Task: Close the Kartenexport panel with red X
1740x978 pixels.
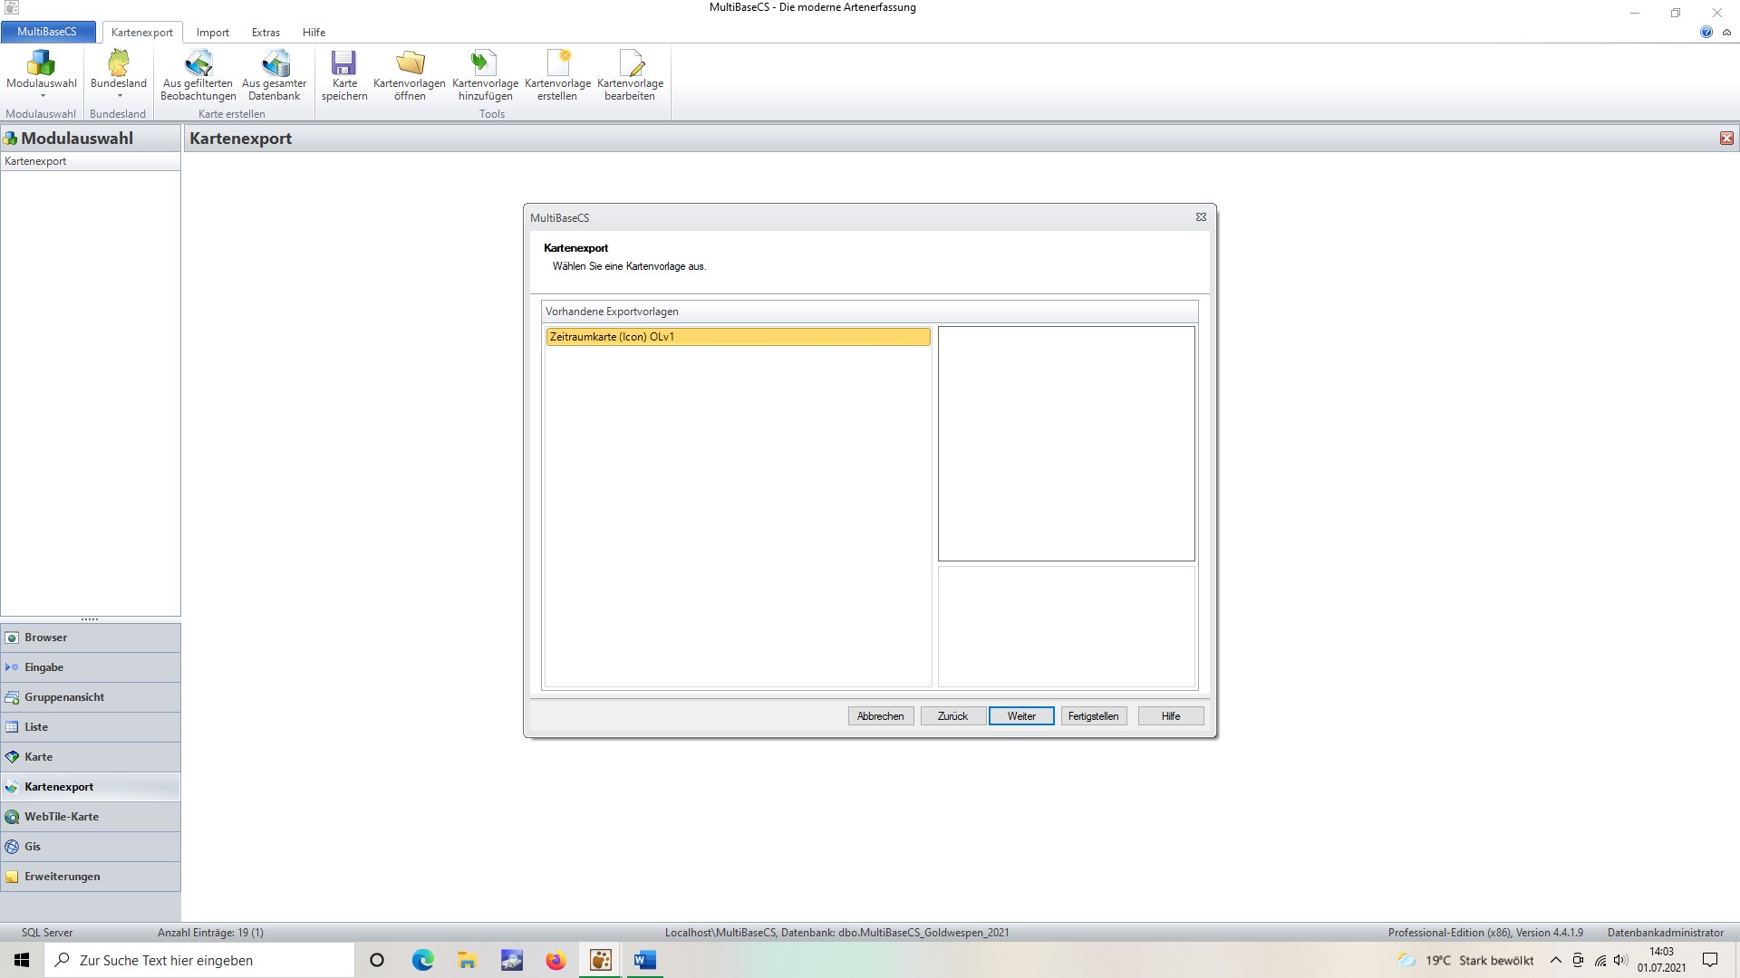Action: [x=1726, y=139]
